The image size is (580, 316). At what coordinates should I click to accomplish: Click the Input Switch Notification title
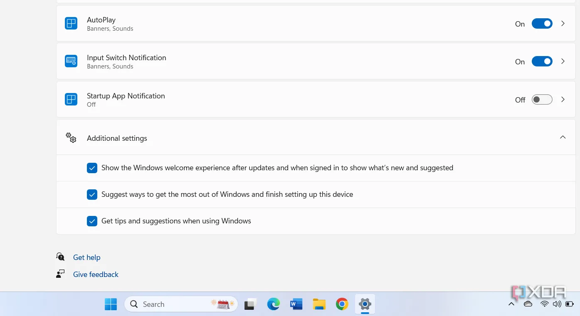[126, 58]
